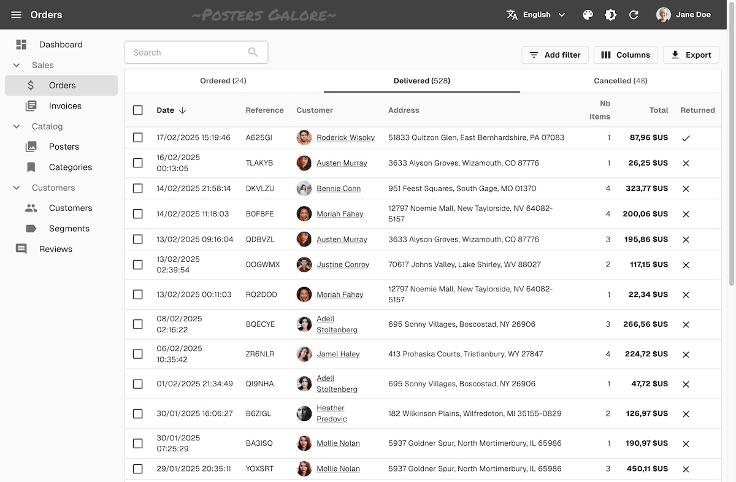
Task: Open Dashboard from sidebar icon
Action: coord(21,45)
